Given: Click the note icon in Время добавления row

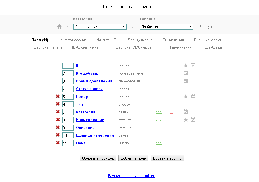Looking at the screenshot, I should click(x=186, y=81).
